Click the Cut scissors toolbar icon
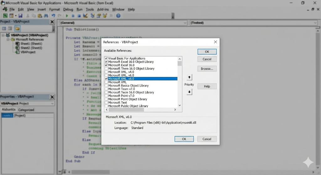The height and width of the screenshot is (175, 321). [28, 16]
